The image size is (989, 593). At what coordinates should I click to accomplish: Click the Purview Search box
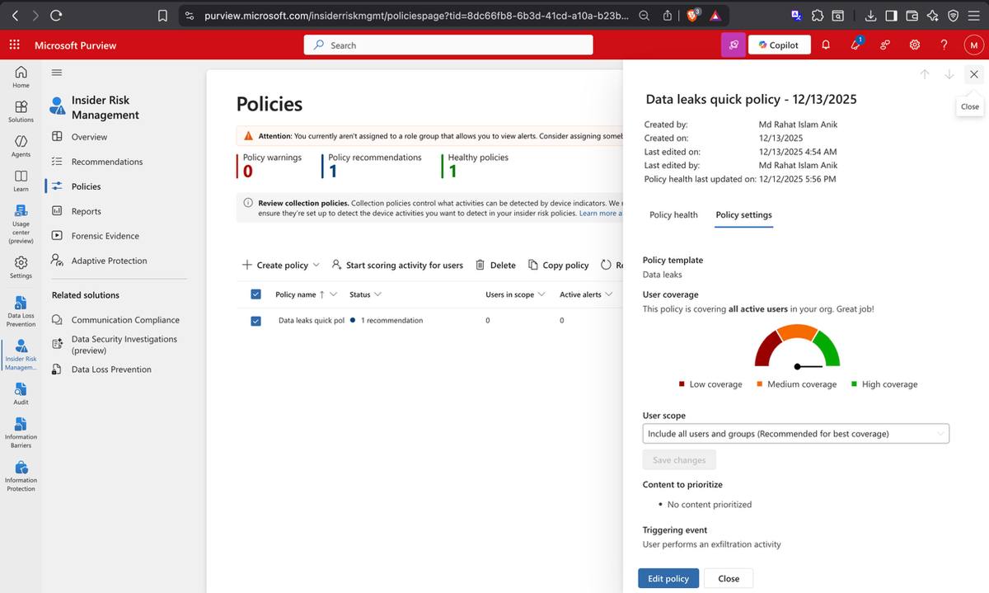point(448,45)
